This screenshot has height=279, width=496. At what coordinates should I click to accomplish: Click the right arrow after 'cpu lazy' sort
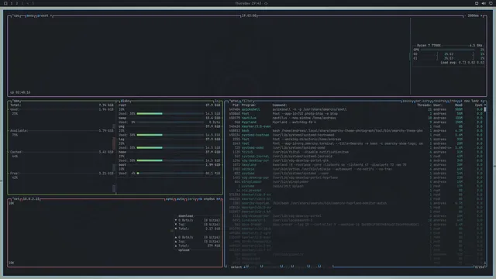tap(481, 102)
